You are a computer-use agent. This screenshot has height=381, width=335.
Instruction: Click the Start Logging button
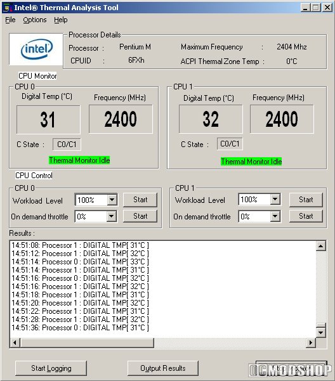point(51,368)
